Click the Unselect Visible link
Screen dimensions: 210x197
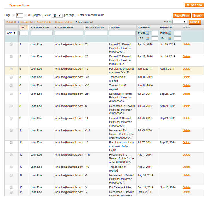[63, 22]
